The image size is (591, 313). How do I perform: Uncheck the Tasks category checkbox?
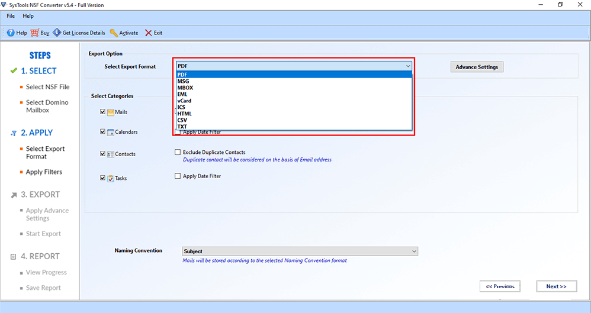[x=102, y=178]
